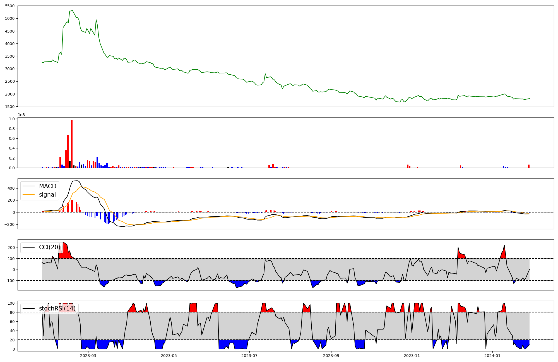This screenshot has height=362, width=558.
Task: Click the 400 tick on MACD axis
Action: point(11,188)
